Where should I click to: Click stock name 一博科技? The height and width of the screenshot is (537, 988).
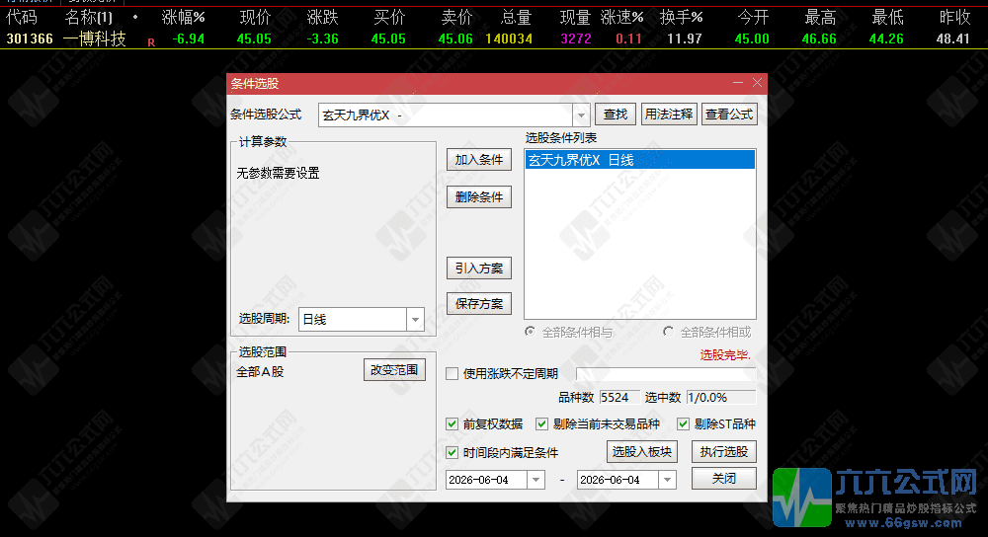coord(95,39)
